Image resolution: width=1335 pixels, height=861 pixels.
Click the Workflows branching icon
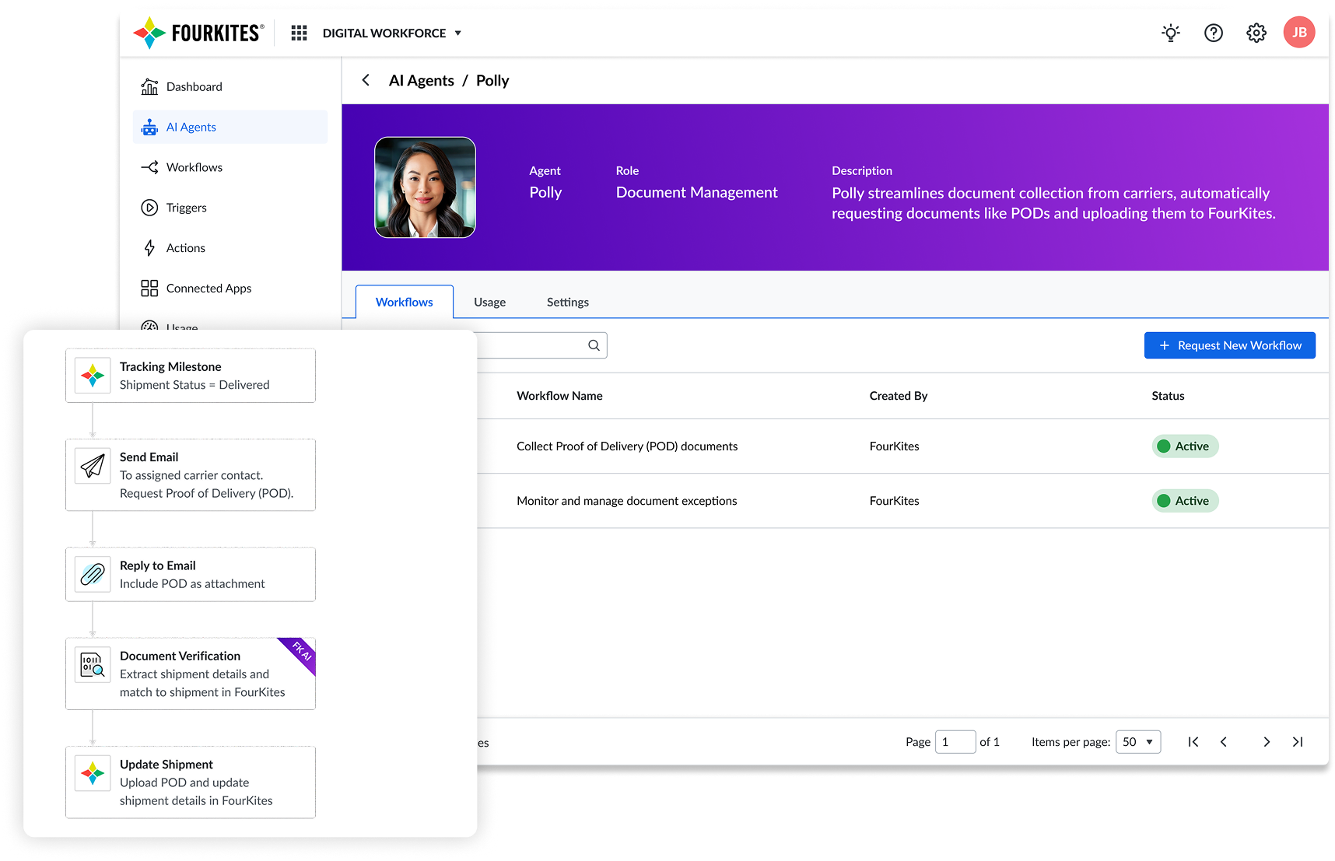pos(149,167)
